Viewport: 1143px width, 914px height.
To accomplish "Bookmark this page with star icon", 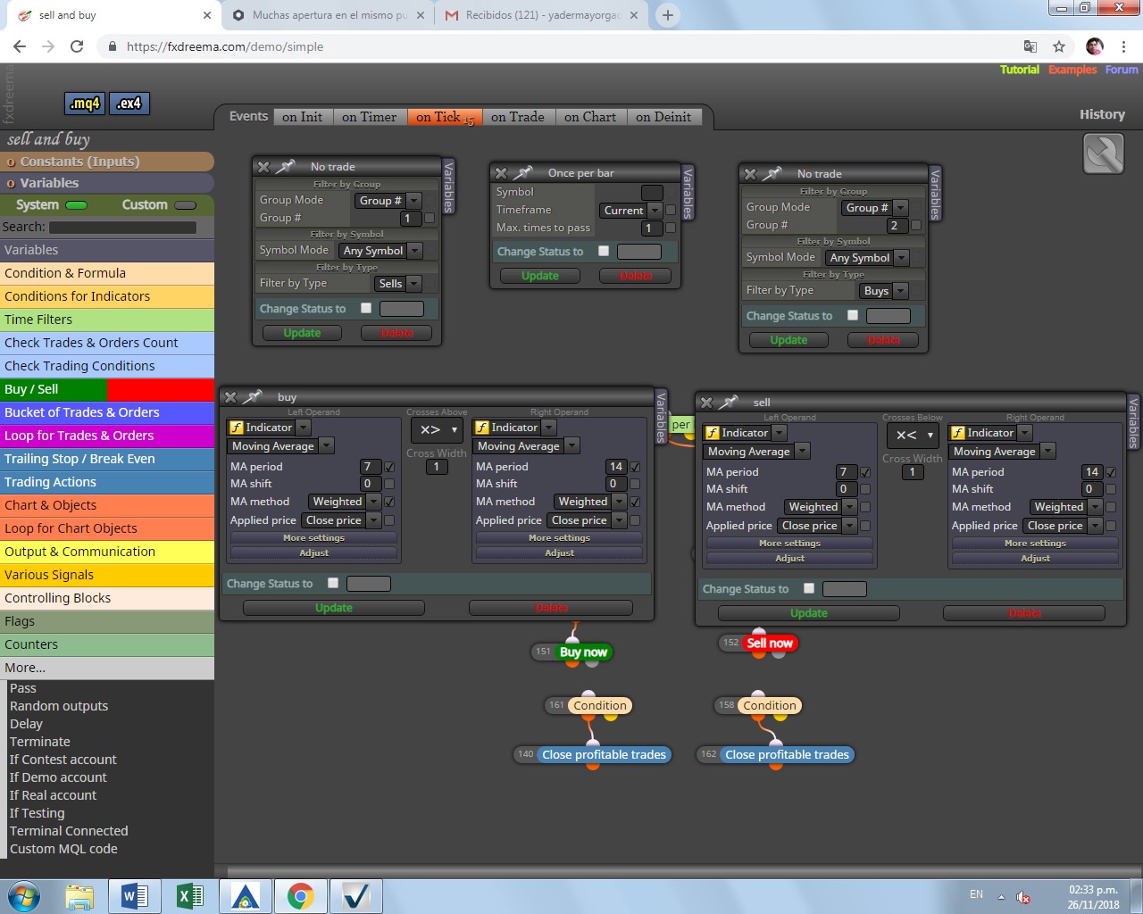I will click(x=1059, y=46).
